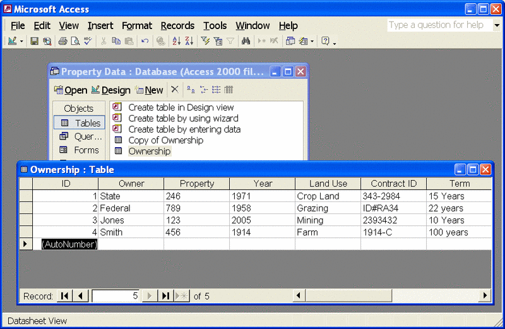The image size is (505, 329).
Task: Click the Apply Filter funnel icon
Action: (x=230, y=41)
